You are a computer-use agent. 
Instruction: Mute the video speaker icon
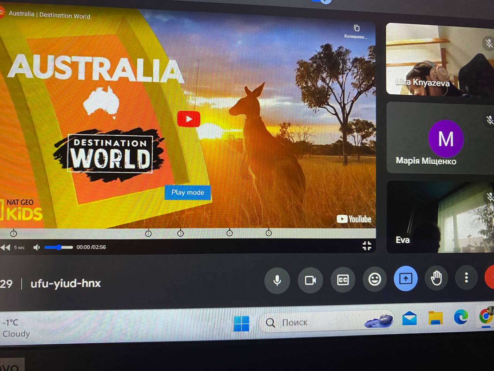(36, 247)
